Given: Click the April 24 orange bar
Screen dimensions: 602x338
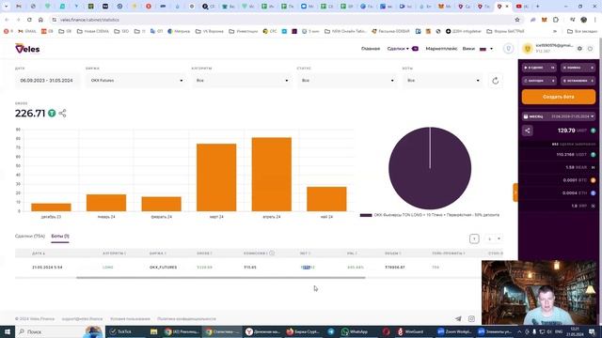Looking at the screenshot, I should point(272,175).
